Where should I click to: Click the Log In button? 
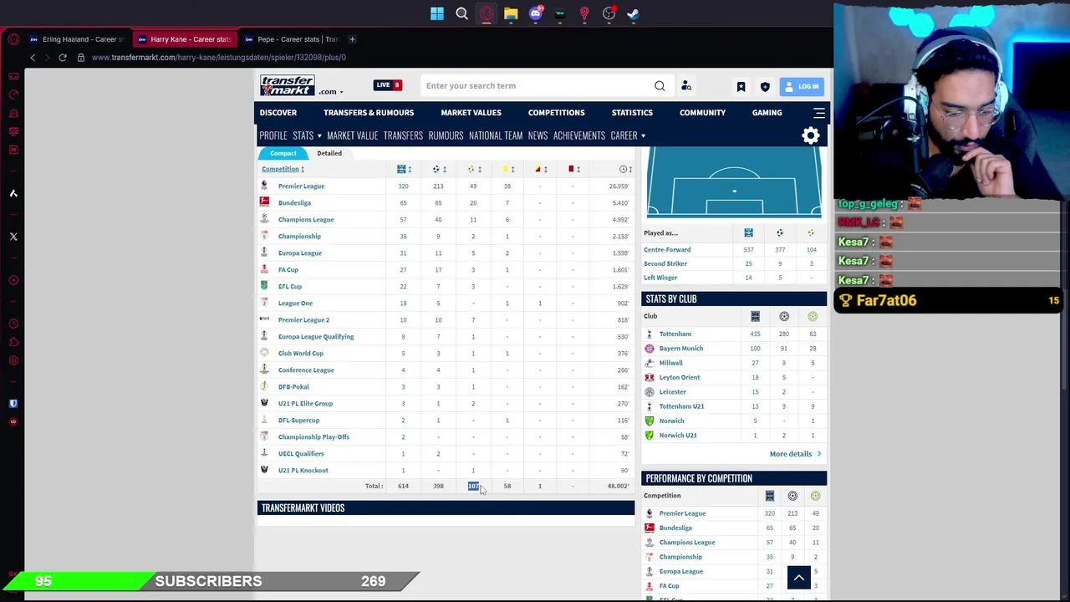(x=802, y=86)
